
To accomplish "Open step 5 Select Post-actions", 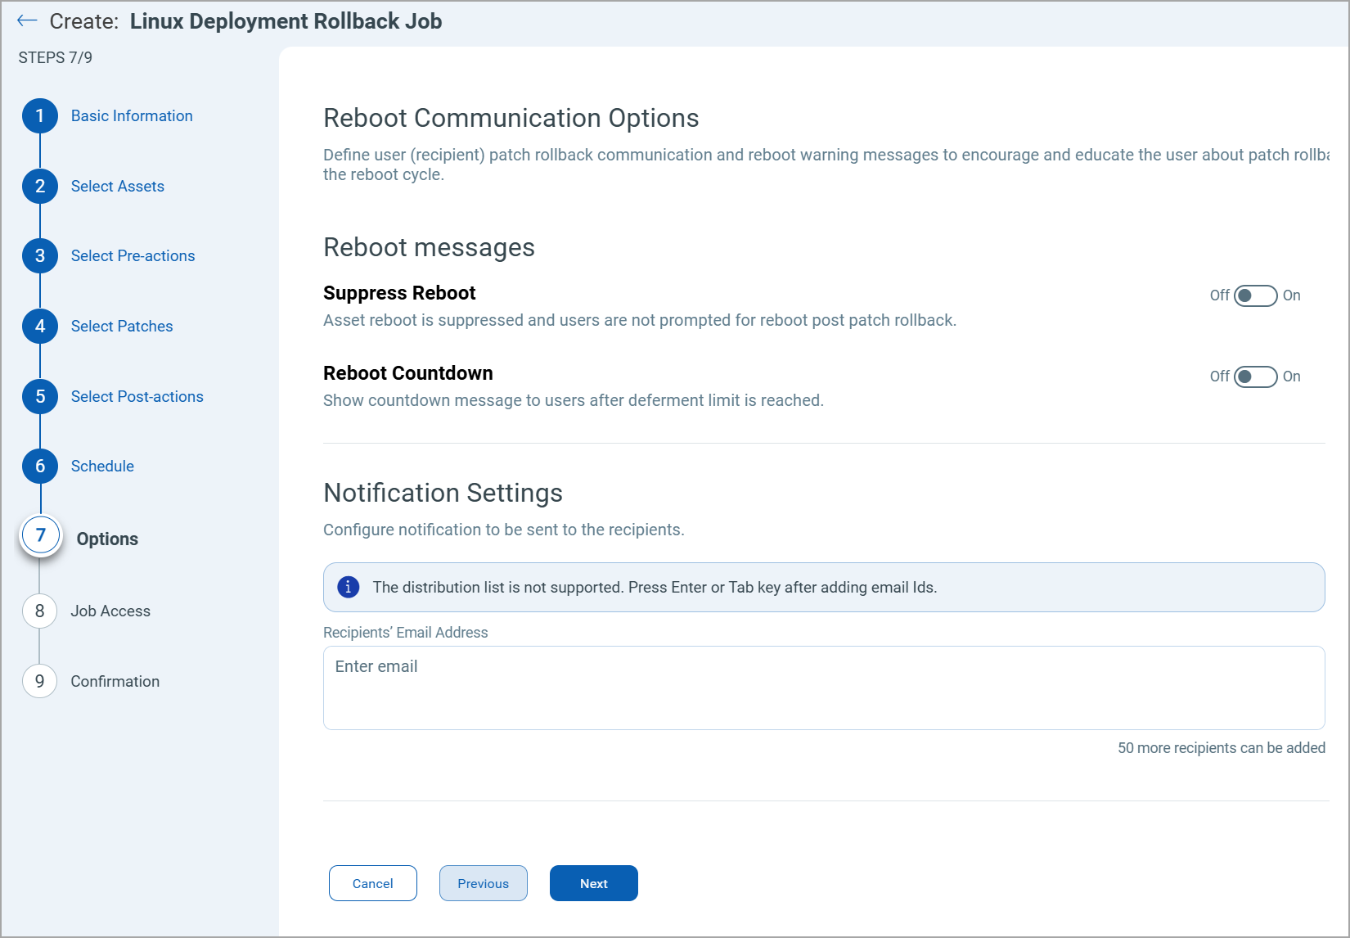I will pyautogui.click(x=137, y=396).
